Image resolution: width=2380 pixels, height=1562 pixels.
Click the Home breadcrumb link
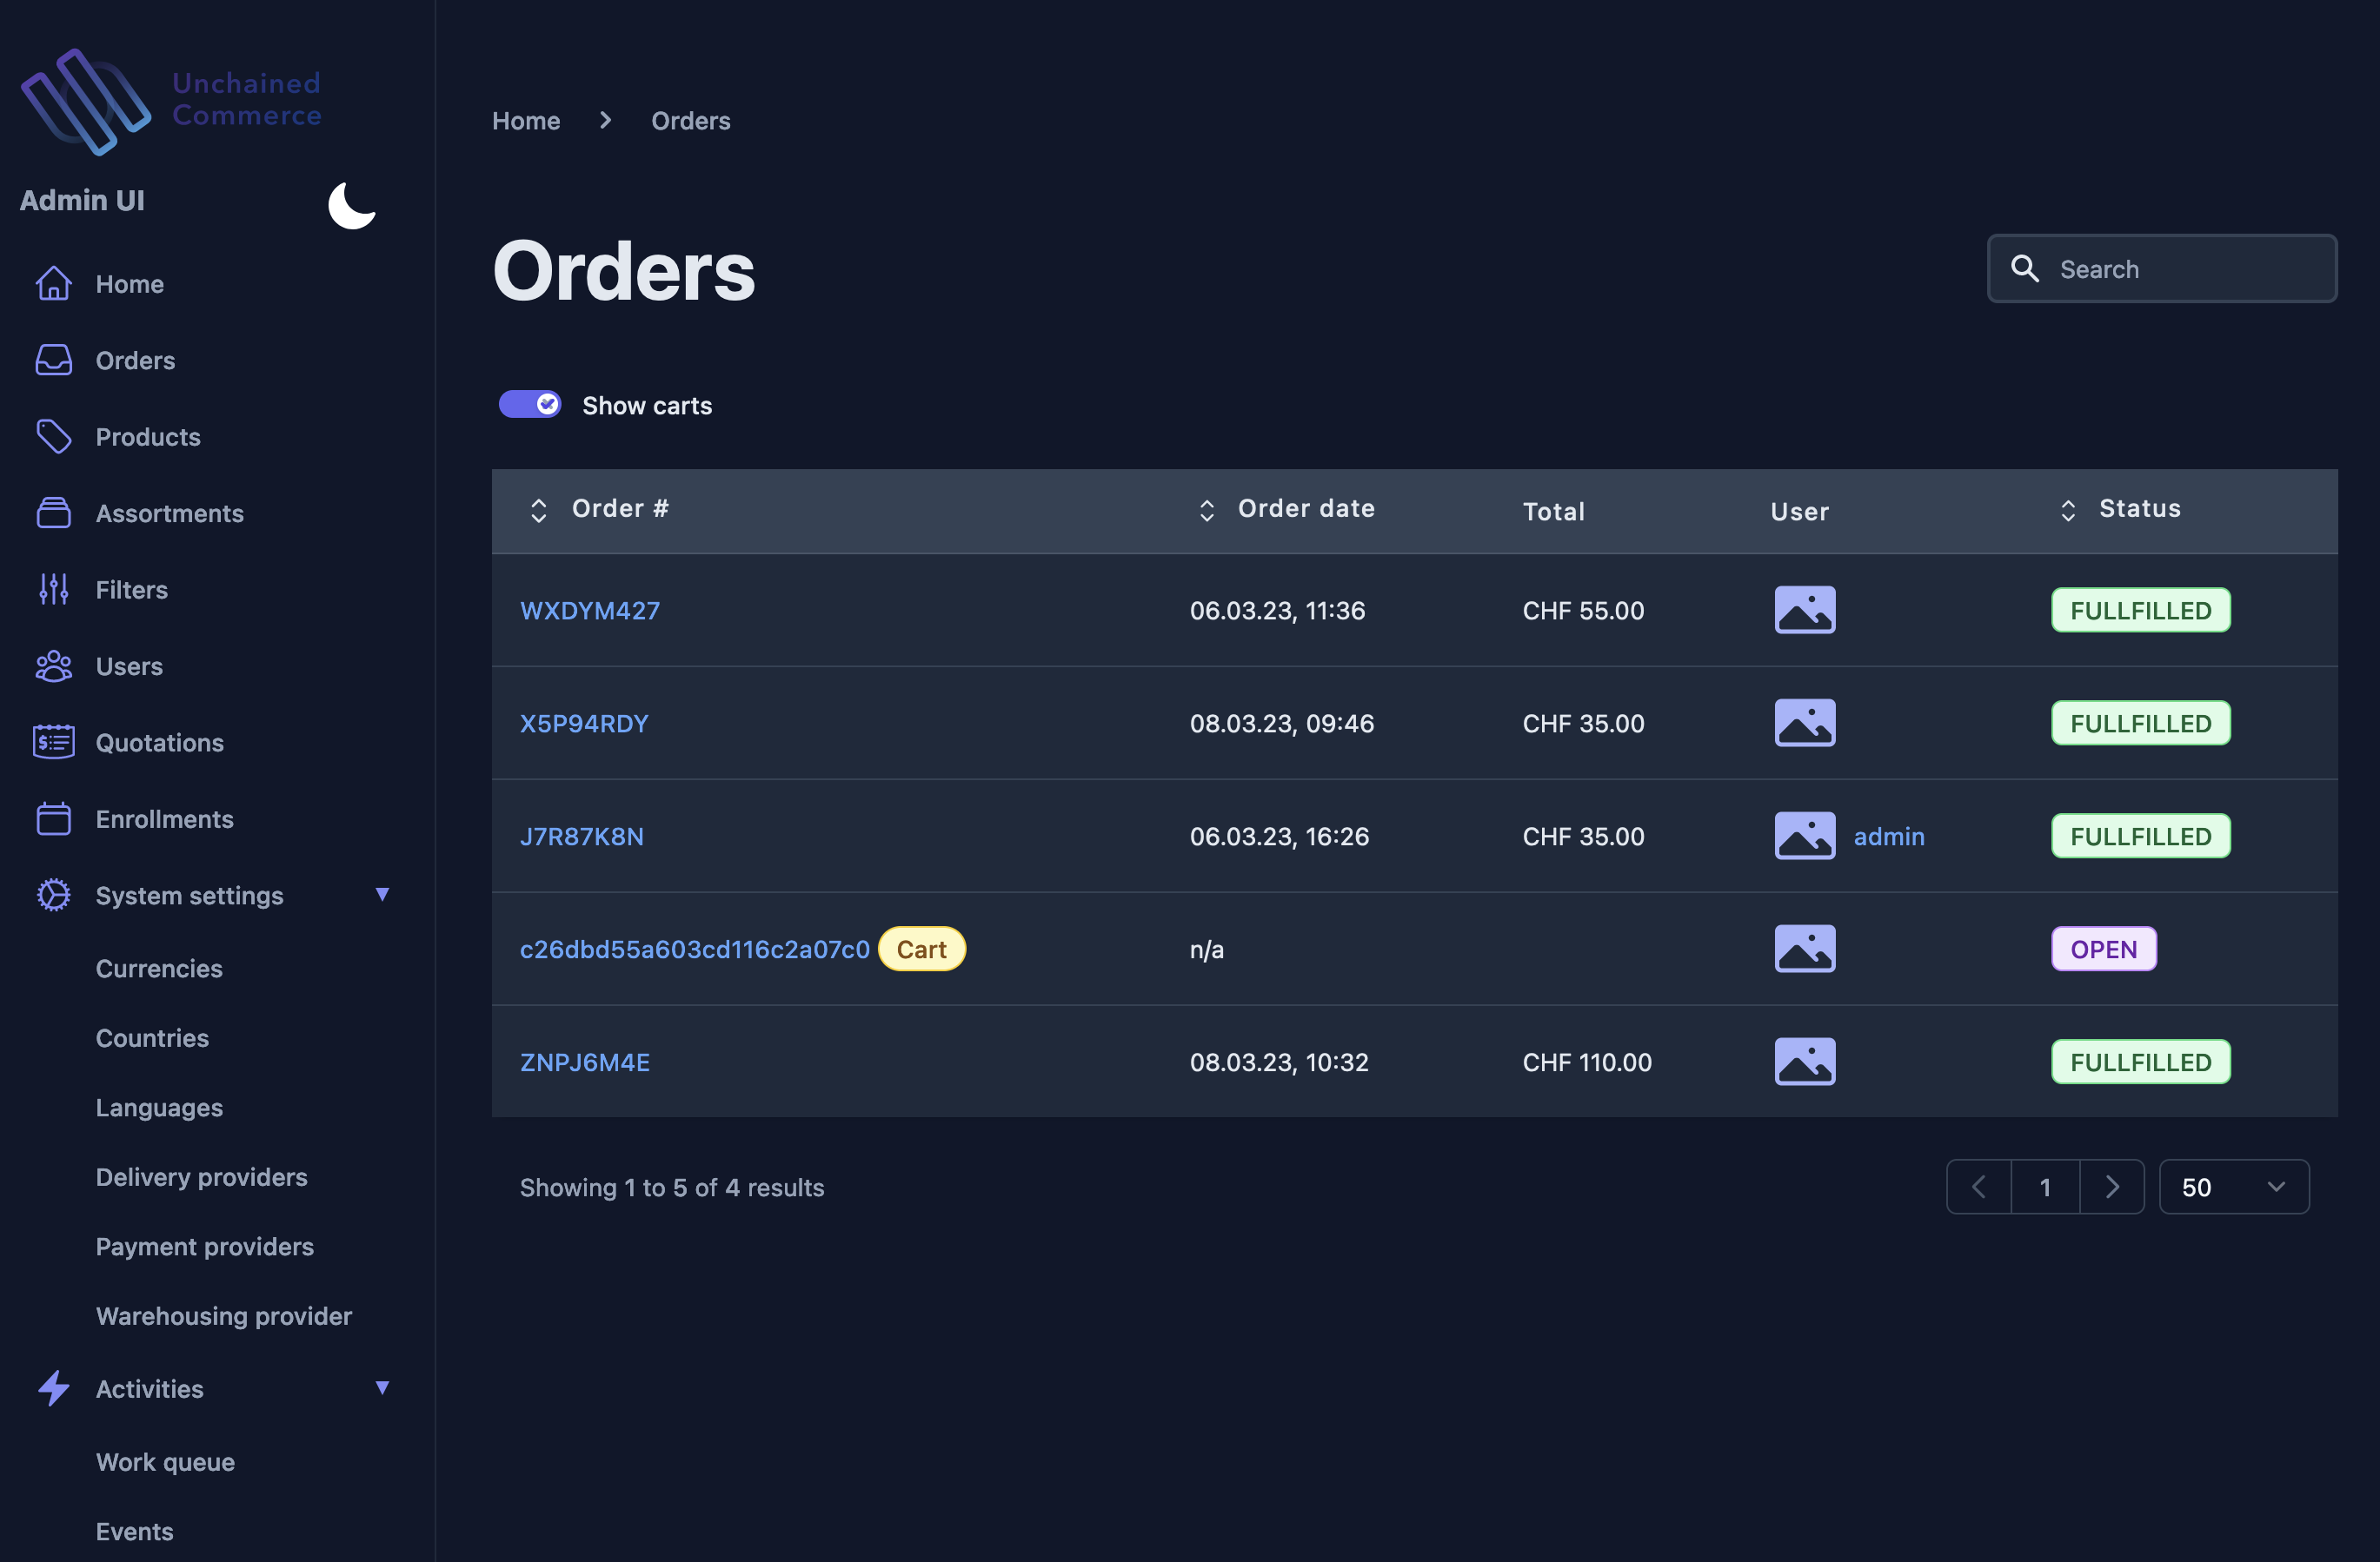[x=526, y=120]
